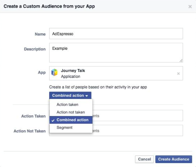
Task: Open the Combined action dropdown button
Action: click(x=70, y=95)
